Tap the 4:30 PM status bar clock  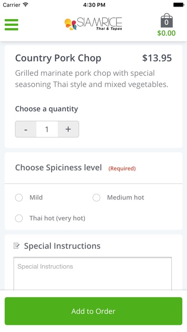pos(94,5)
